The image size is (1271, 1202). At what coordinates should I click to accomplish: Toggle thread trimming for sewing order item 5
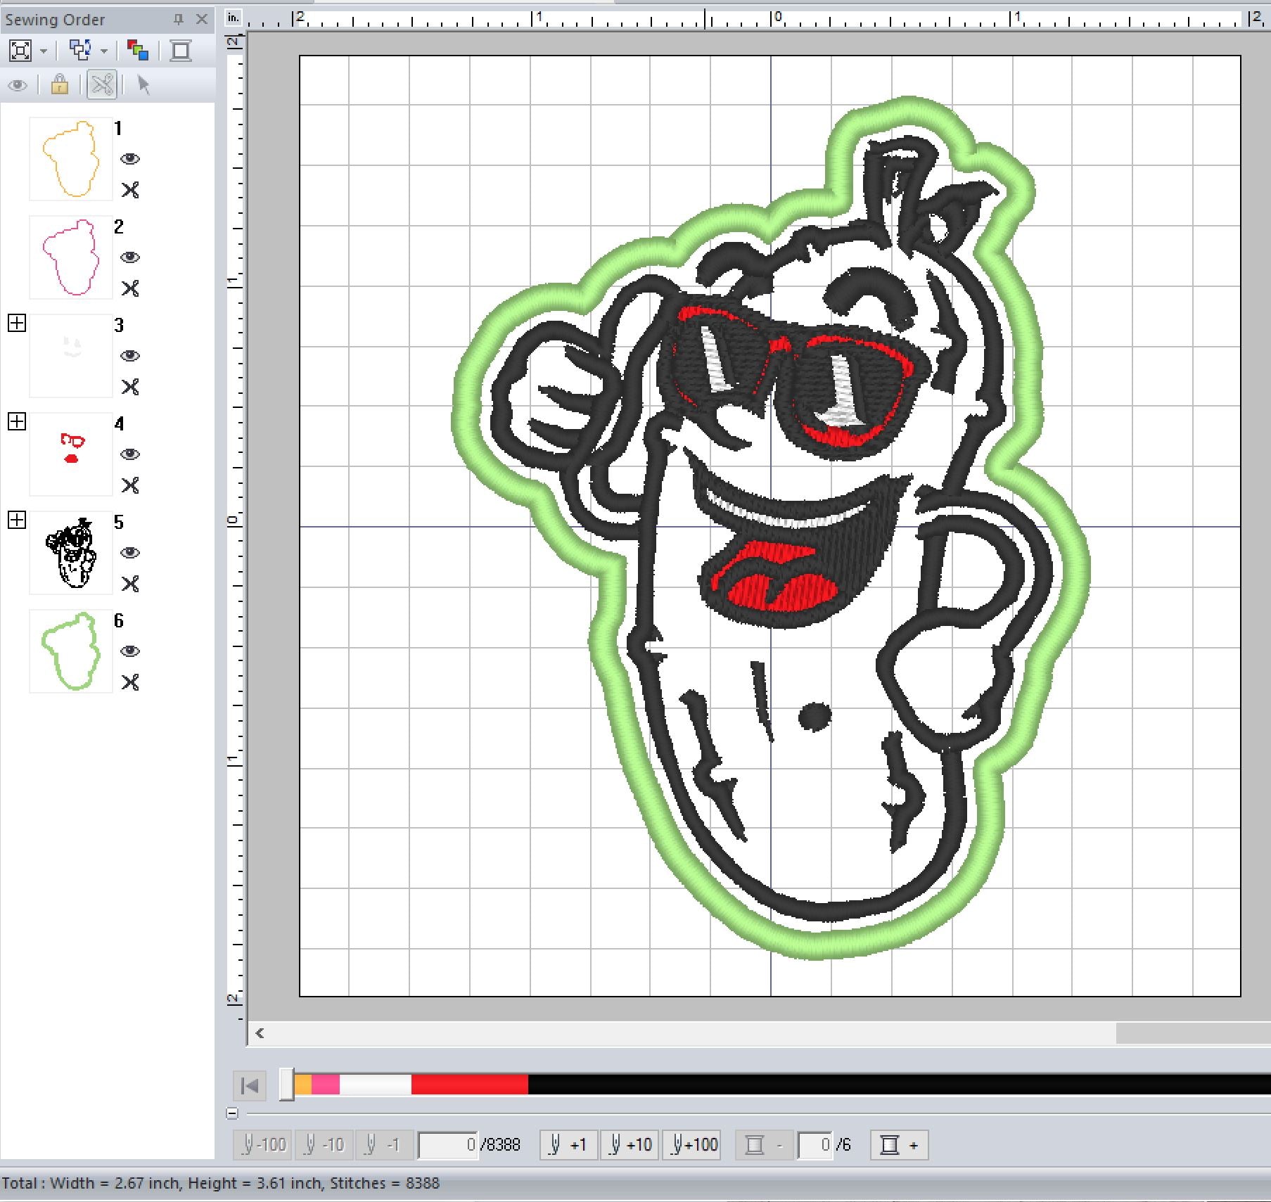pyautogui.click(x=130, y=584)
